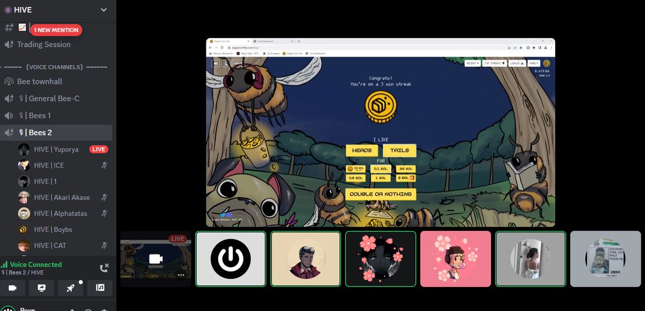
Task: Pick the .25 SOL bet amount
Action: click(x=405, y=169)
